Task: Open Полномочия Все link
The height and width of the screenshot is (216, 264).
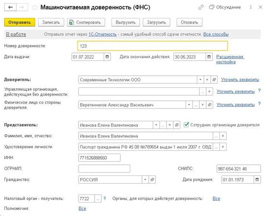Action: (82, 208)
